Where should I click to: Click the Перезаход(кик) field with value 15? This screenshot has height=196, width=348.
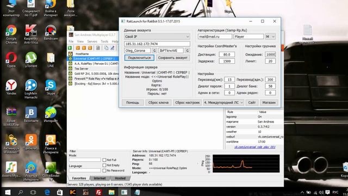pos(229,79)
